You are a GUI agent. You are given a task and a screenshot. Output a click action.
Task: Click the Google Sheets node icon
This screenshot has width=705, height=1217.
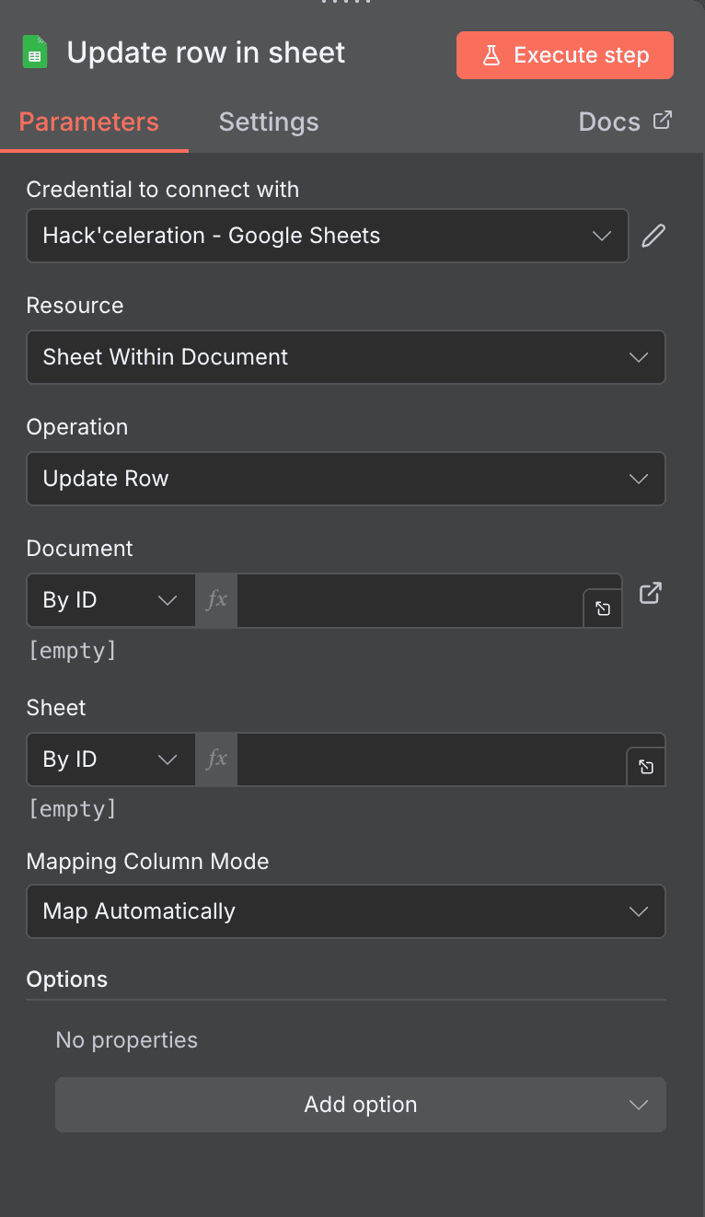click(x=34, y=52)
